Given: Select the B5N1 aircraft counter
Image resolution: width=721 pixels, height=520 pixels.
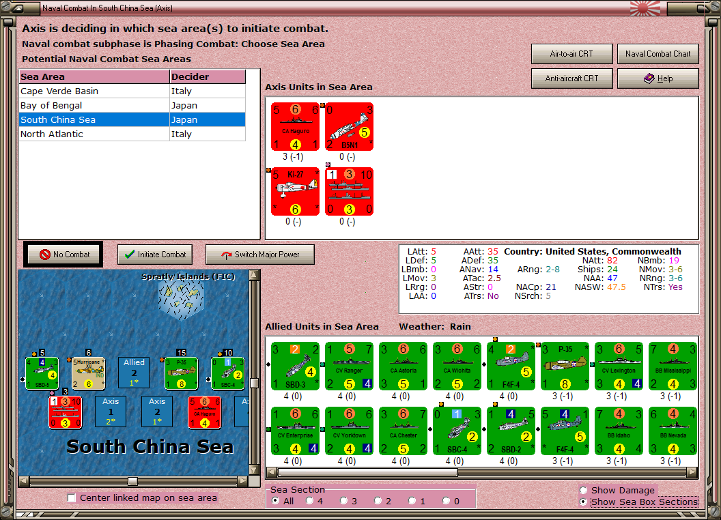Looking at the screenshot, I should click(349, 126).
